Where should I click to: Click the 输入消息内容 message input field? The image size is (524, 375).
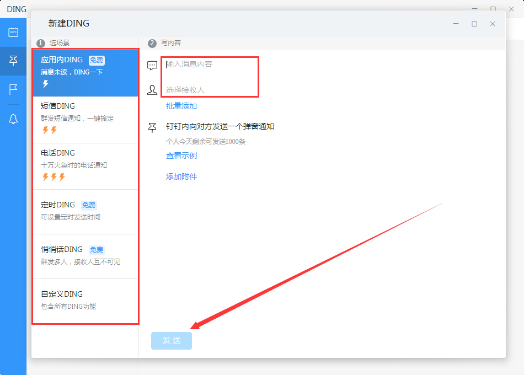coord(210,65)
